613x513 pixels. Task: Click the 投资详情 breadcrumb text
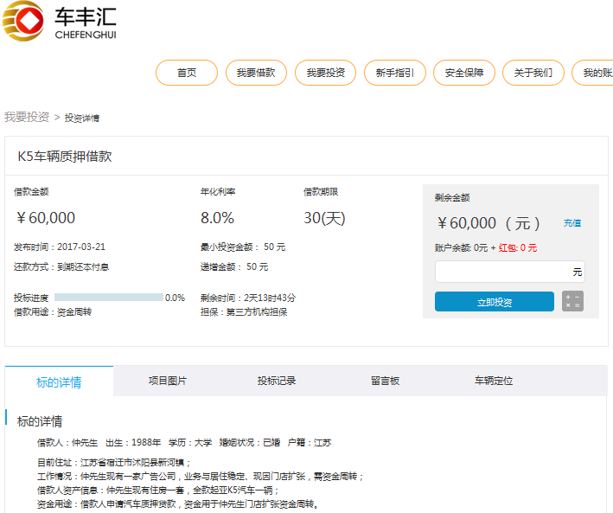[82, 118]
